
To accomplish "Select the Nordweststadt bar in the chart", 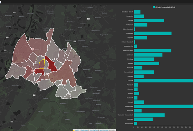I will [x=144, y=72].
